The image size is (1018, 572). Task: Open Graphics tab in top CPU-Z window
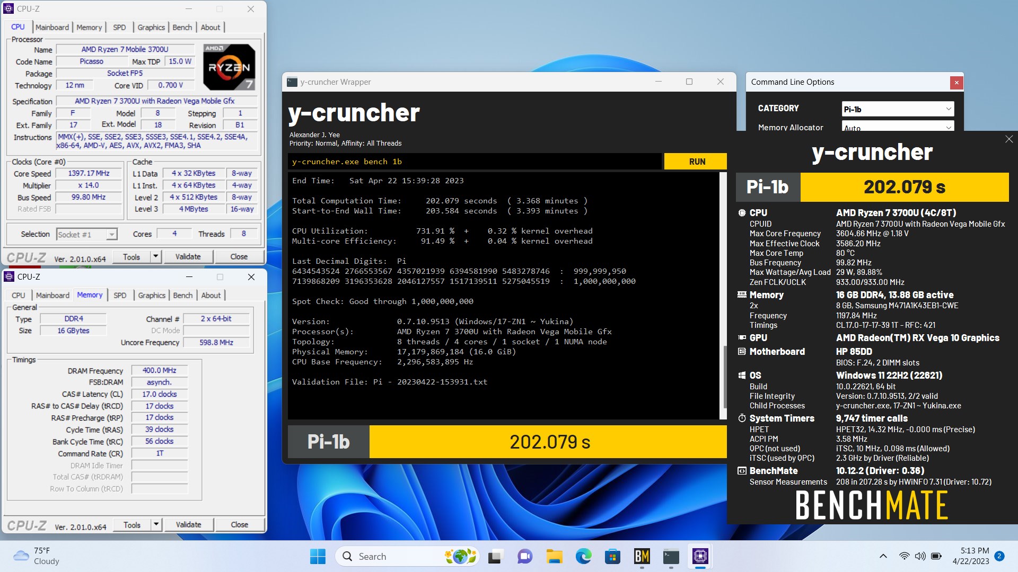pos(151,27)
